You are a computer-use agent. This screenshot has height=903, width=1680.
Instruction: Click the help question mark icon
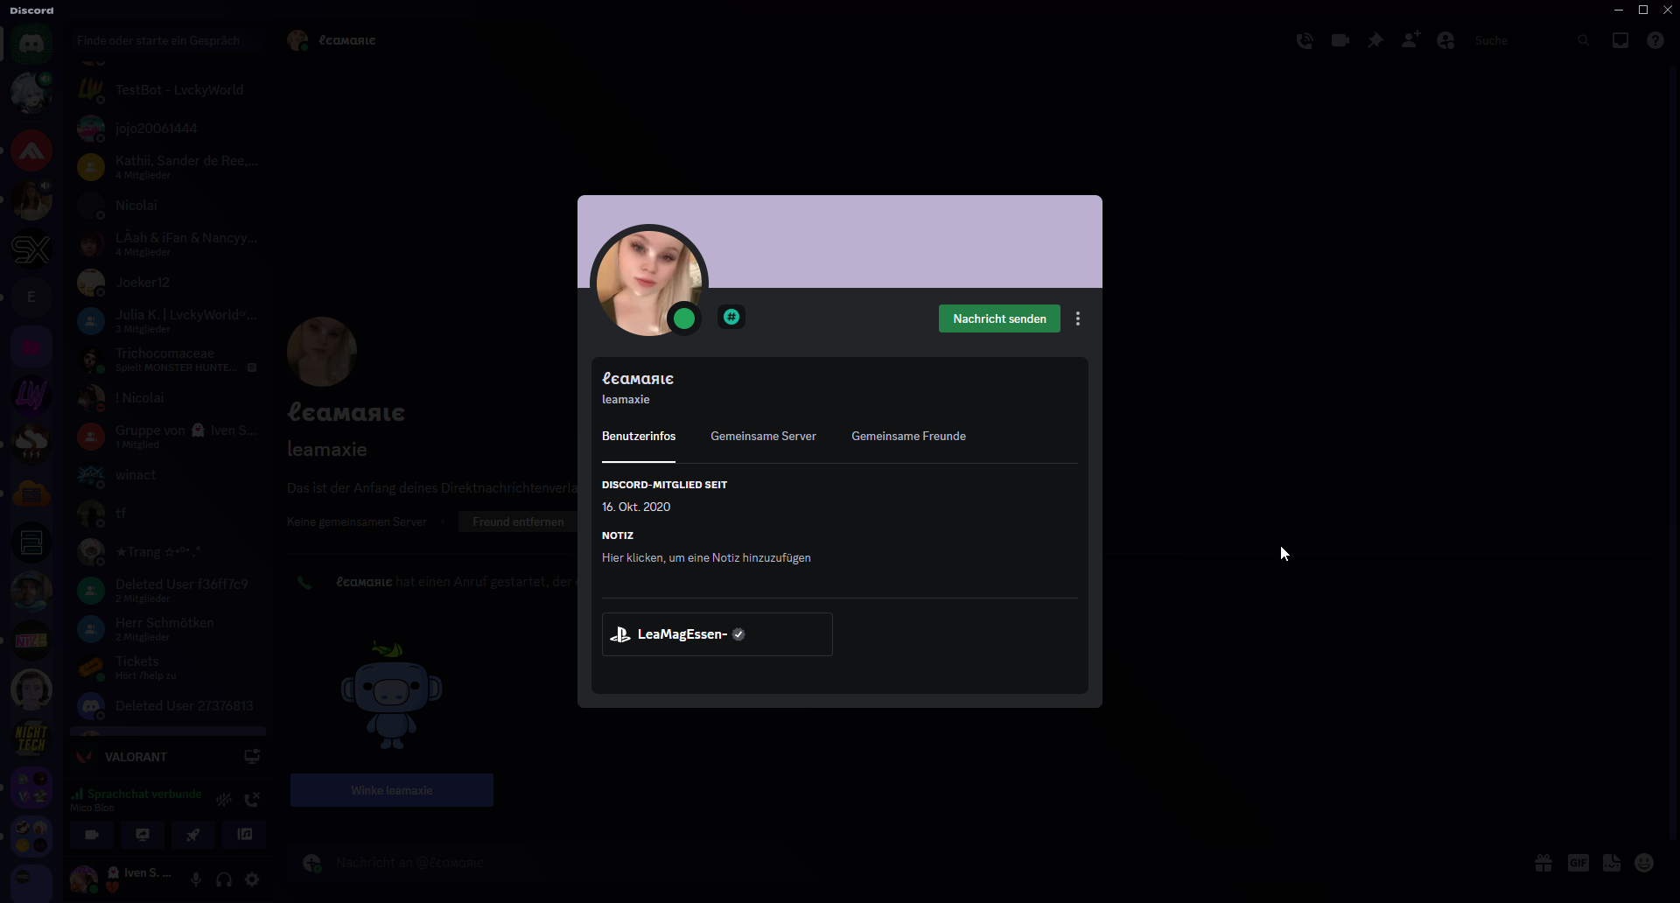pos(1655,40)
